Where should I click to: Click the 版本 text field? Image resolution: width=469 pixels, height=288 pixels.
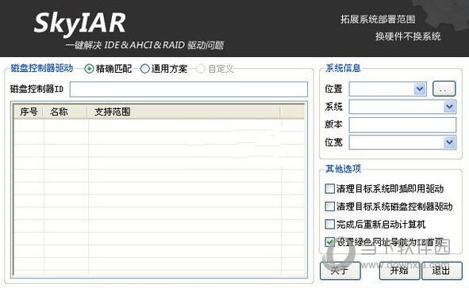pyautogui.click(x=402, y=125)
